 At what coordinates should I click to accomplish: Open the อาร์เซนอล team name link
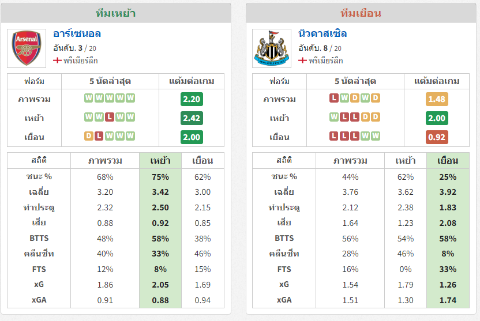77,33
